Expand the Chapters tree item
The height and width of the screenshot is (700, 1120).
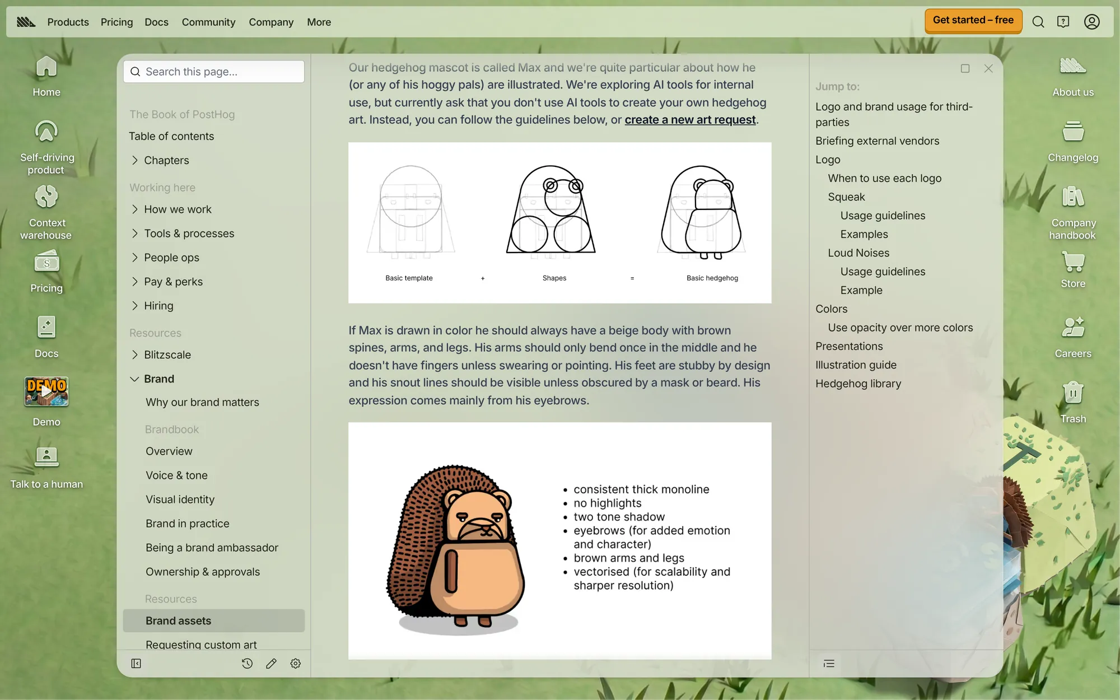coord(214,160)
